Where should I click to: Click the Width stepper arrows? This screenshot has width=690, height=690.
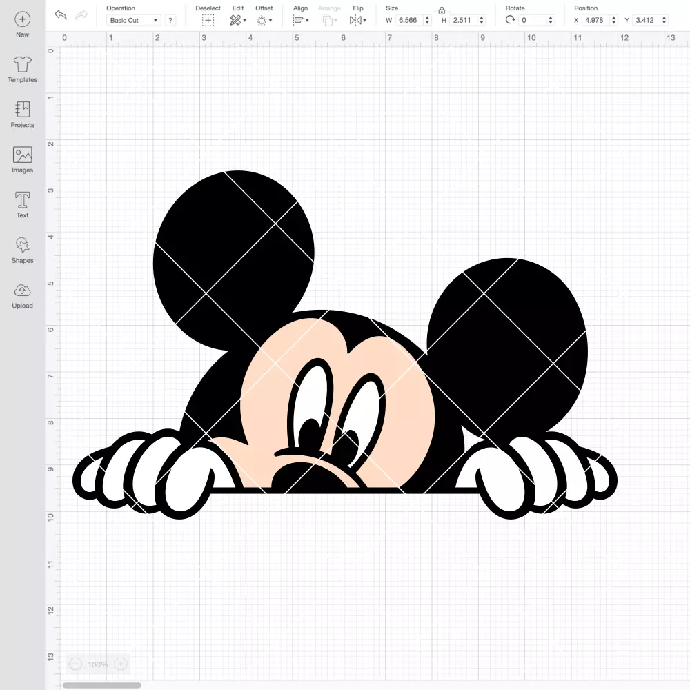[x=427, y=20]
